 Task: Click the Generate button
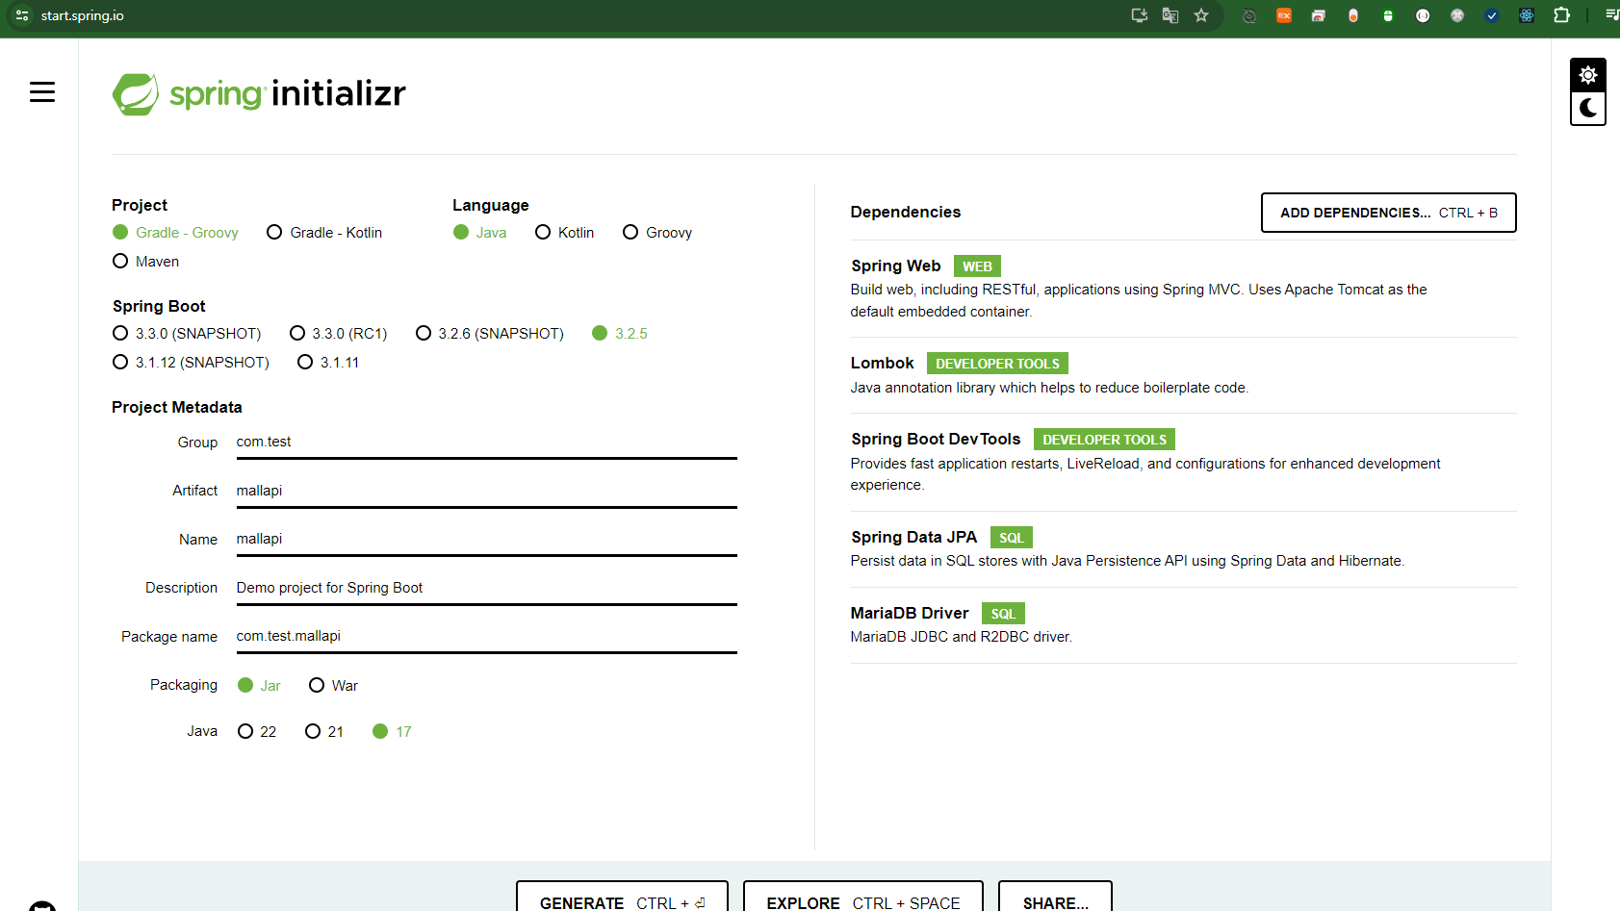pyautogui.click(x=622, y=897)
